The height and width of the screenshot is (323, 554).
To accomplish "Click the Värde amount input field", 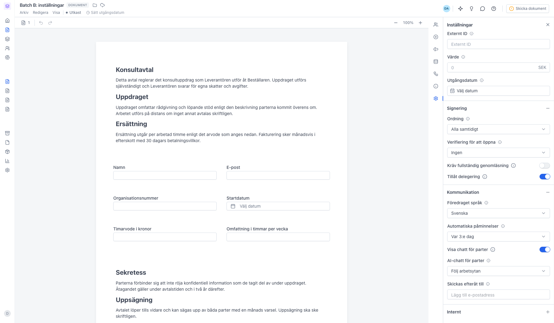I will [498, 67].
